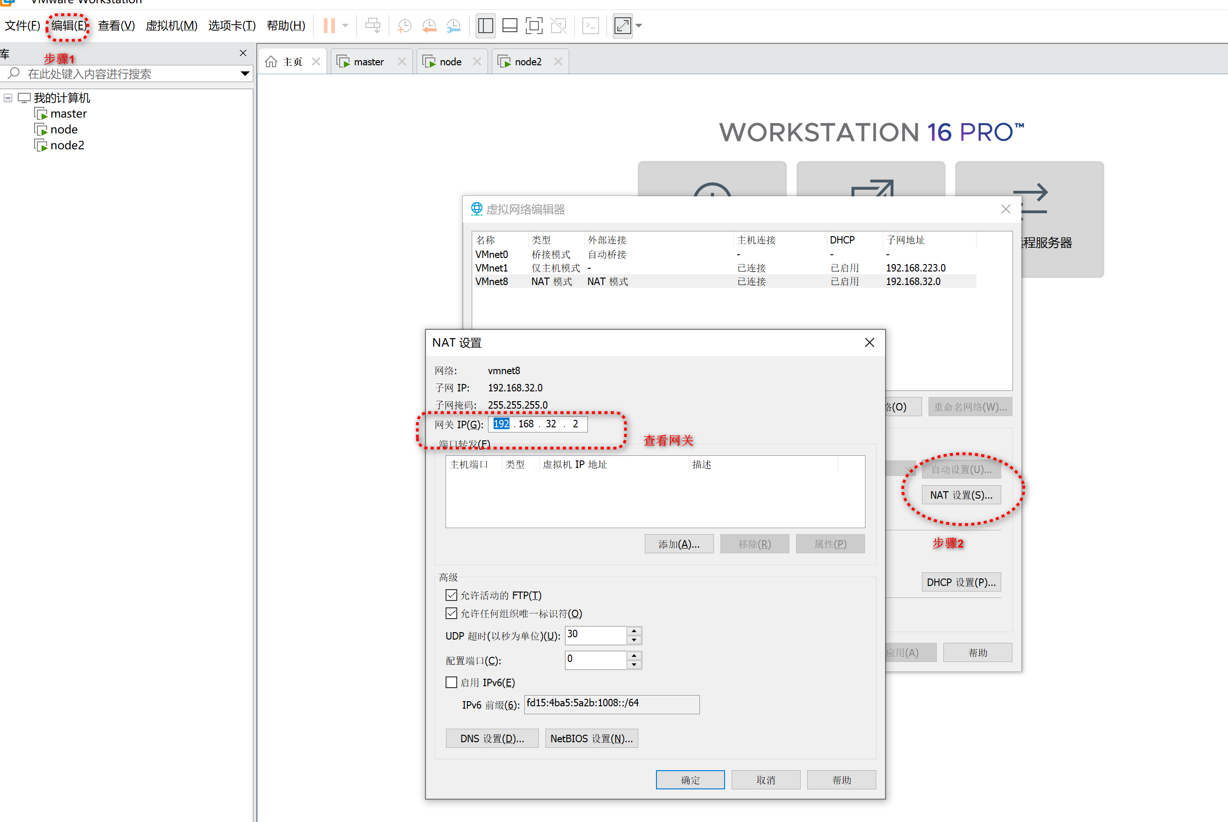The image size is (1228, 822).
Task: Click 确定 in NAT 设置 dialog
Action: [x=690, y=780]
